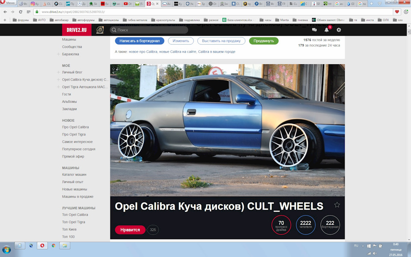
Task: Open the notifications bell icon
Action: (327, 30)
